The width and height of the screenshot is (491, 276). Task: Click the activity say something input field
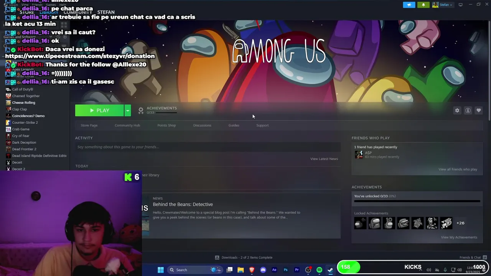208,147
